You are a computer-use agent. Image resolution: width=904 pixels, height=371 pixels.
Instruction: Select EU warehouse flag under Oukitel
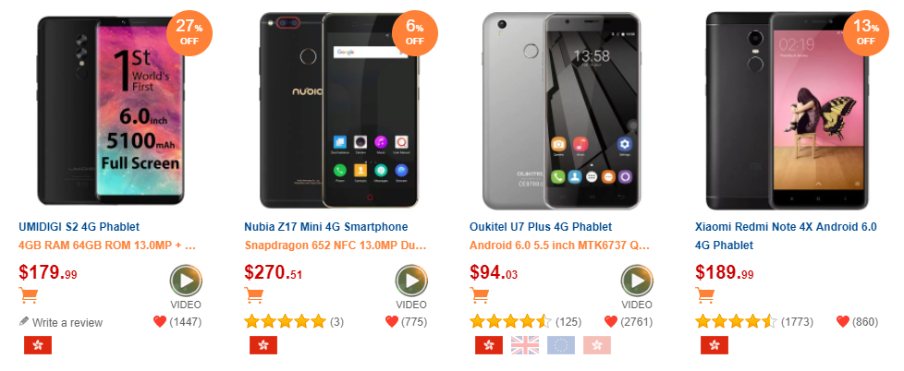561,345
